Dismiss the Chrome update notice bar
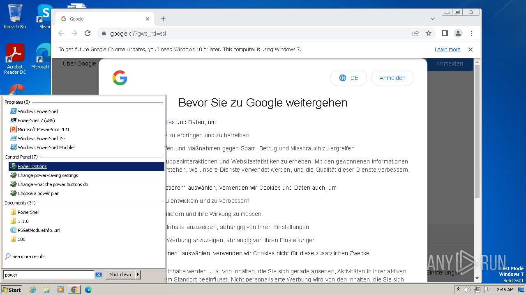Screen dimensions: 526x295 coord(471,50)
